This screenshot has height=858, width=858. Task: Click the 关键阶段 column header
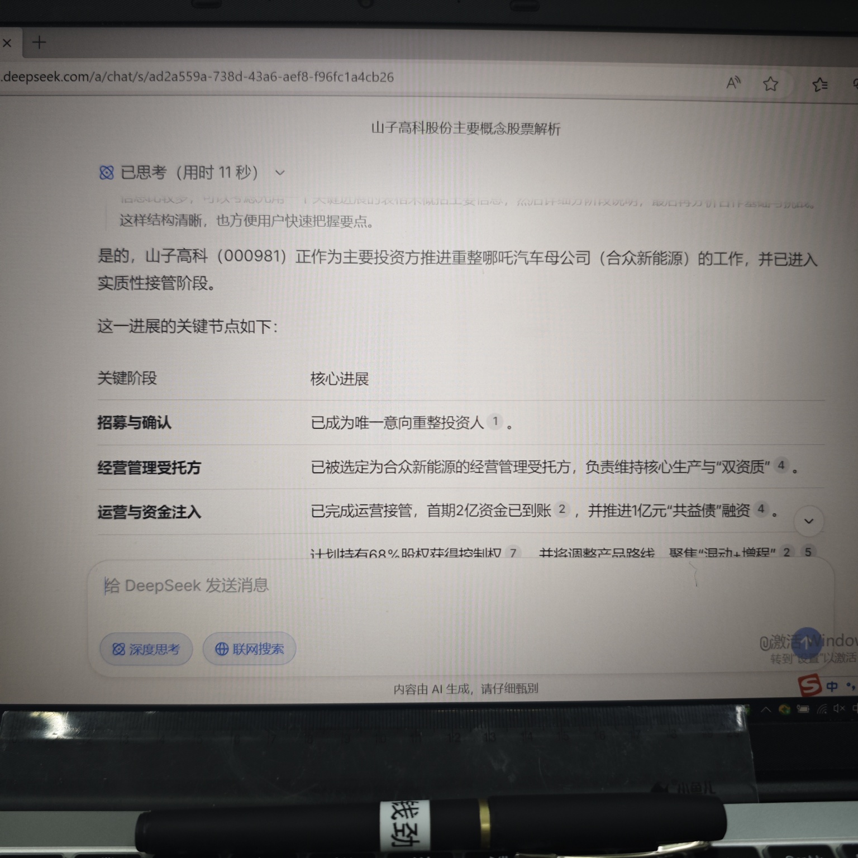coord(127,378)
